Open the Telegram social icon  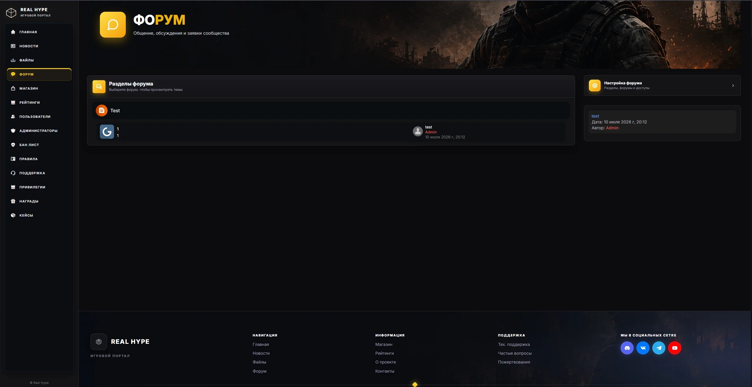pos(659,348)
